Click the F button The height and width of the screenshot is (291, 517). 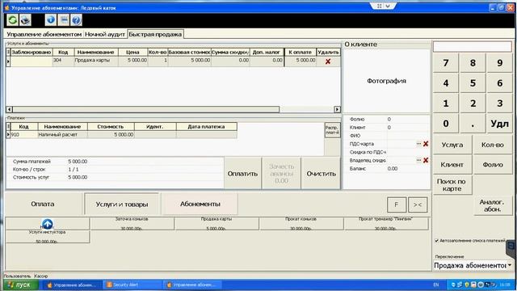click(x=397, y=205)
